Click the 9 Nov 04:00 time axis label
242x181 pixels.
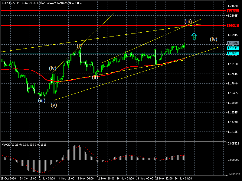click(86, 178)
